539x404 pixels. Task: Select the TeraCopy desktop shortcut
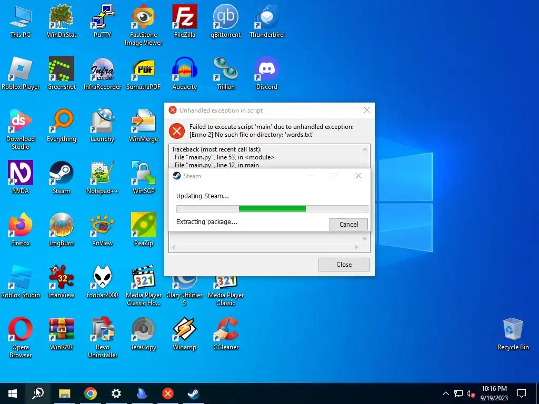coord(143,334)
